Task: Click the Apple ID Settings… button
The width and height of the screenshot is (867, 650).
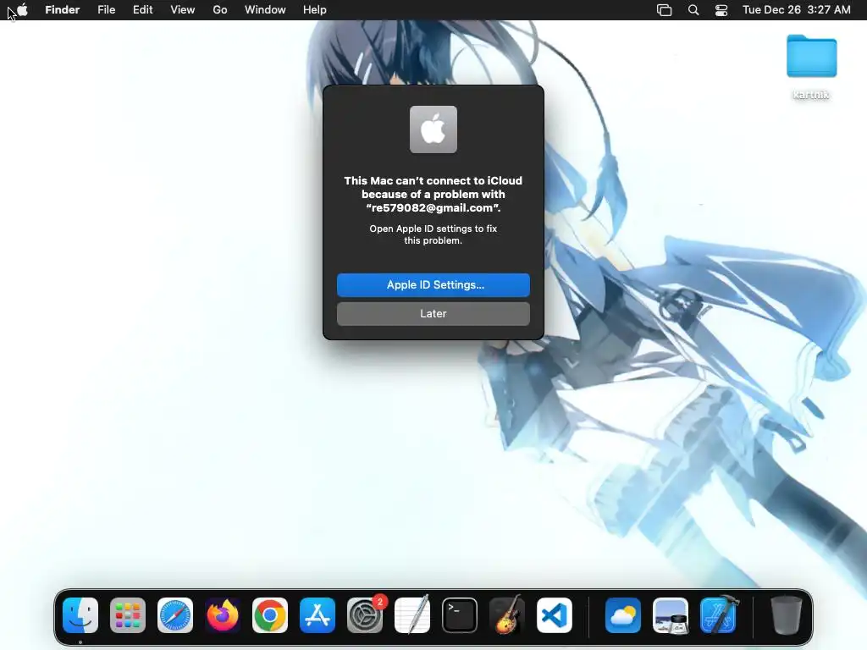Action: click(x=433, y=284)
